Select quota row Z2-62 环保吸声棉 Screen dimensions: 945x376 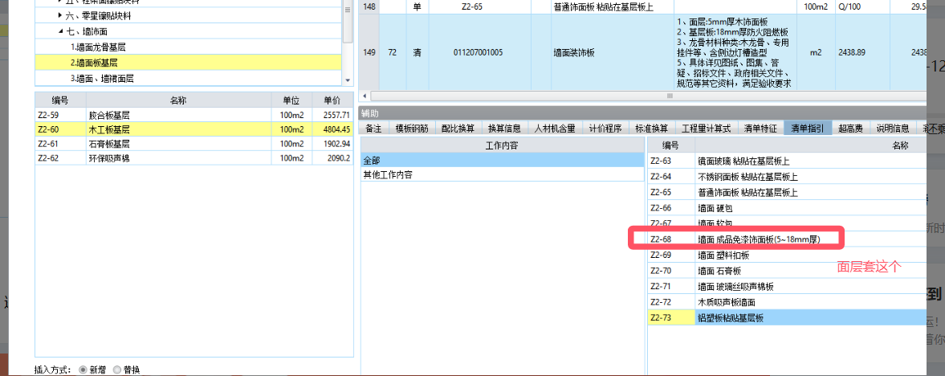tap(193, 158)
